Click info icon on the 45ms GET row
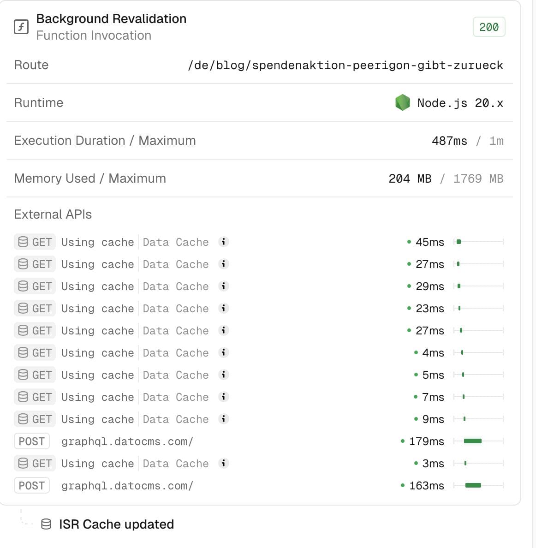 pyautogui.click(x=224, y=242)
